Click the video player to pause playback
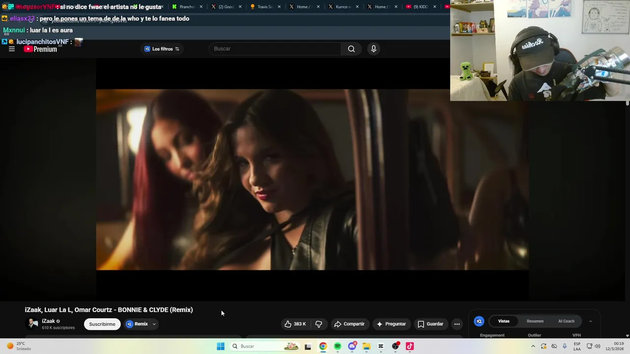630x354 pixels. (x=313, y=179)
